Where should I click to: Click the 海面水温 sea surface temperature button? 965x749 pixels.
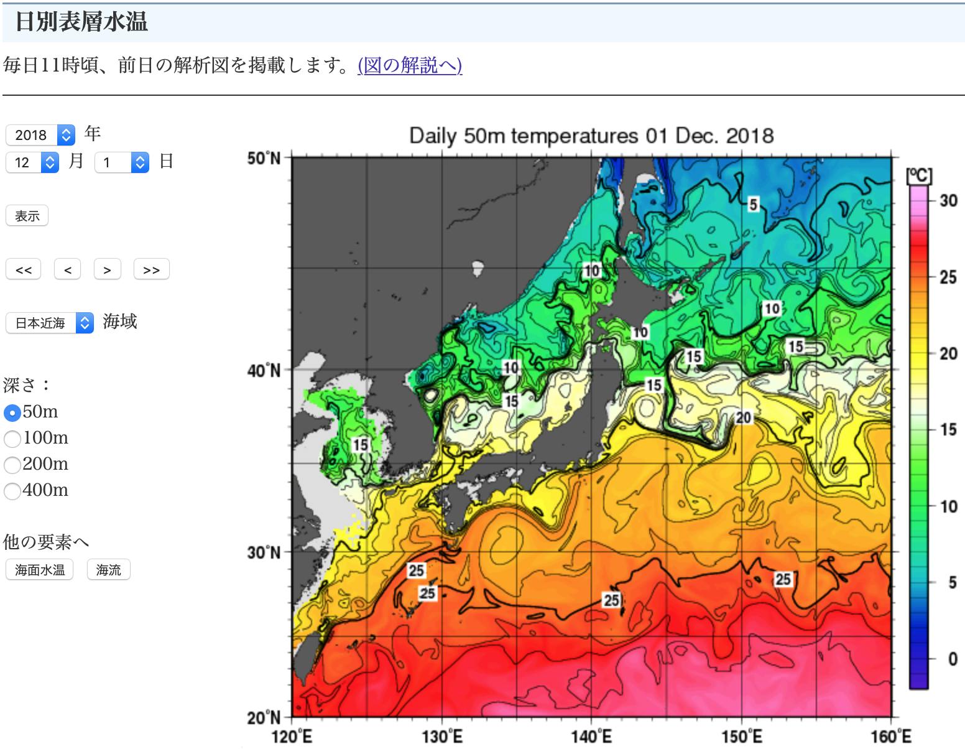[x=40, y=570]
